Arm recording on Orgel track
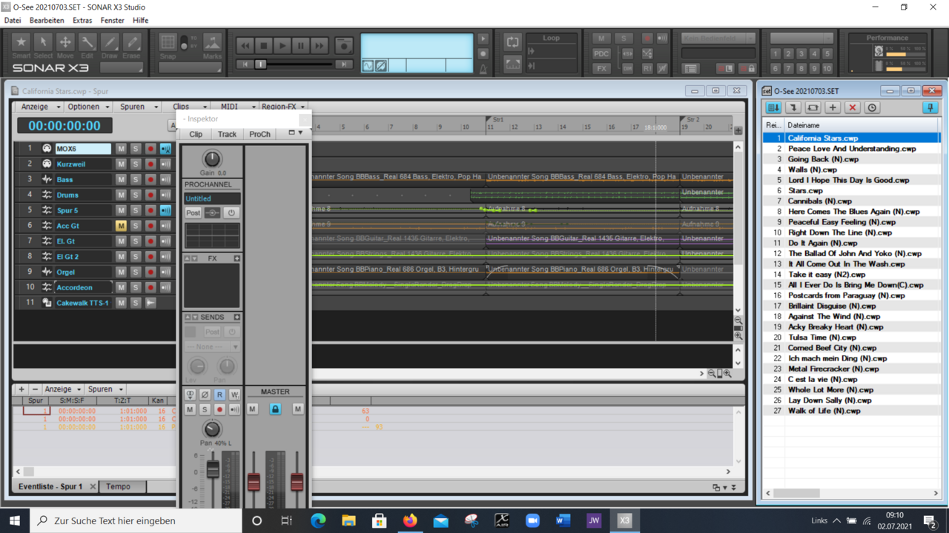This screenshot has height=533, width=949. pos(151,272)
